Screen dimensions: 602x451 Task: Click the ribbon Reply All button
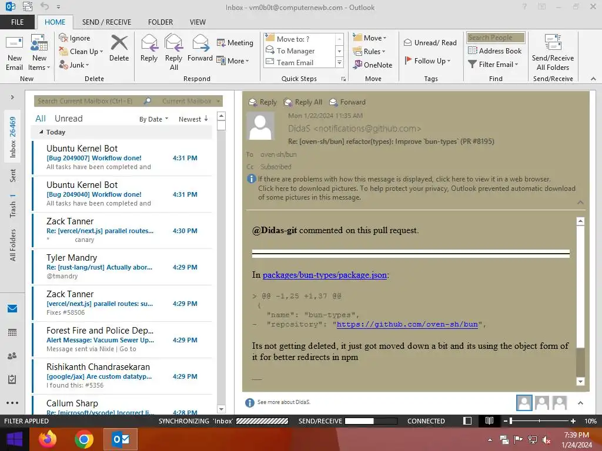(x=173, y=53)
